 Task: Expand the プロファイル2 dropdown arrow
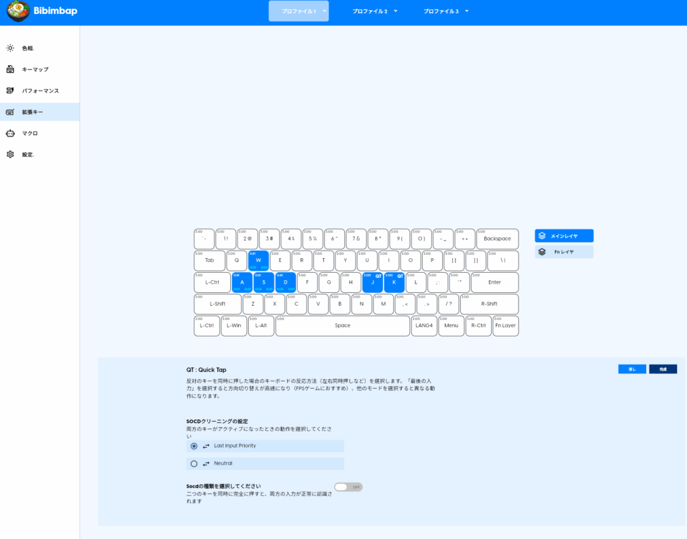point(396,11)
